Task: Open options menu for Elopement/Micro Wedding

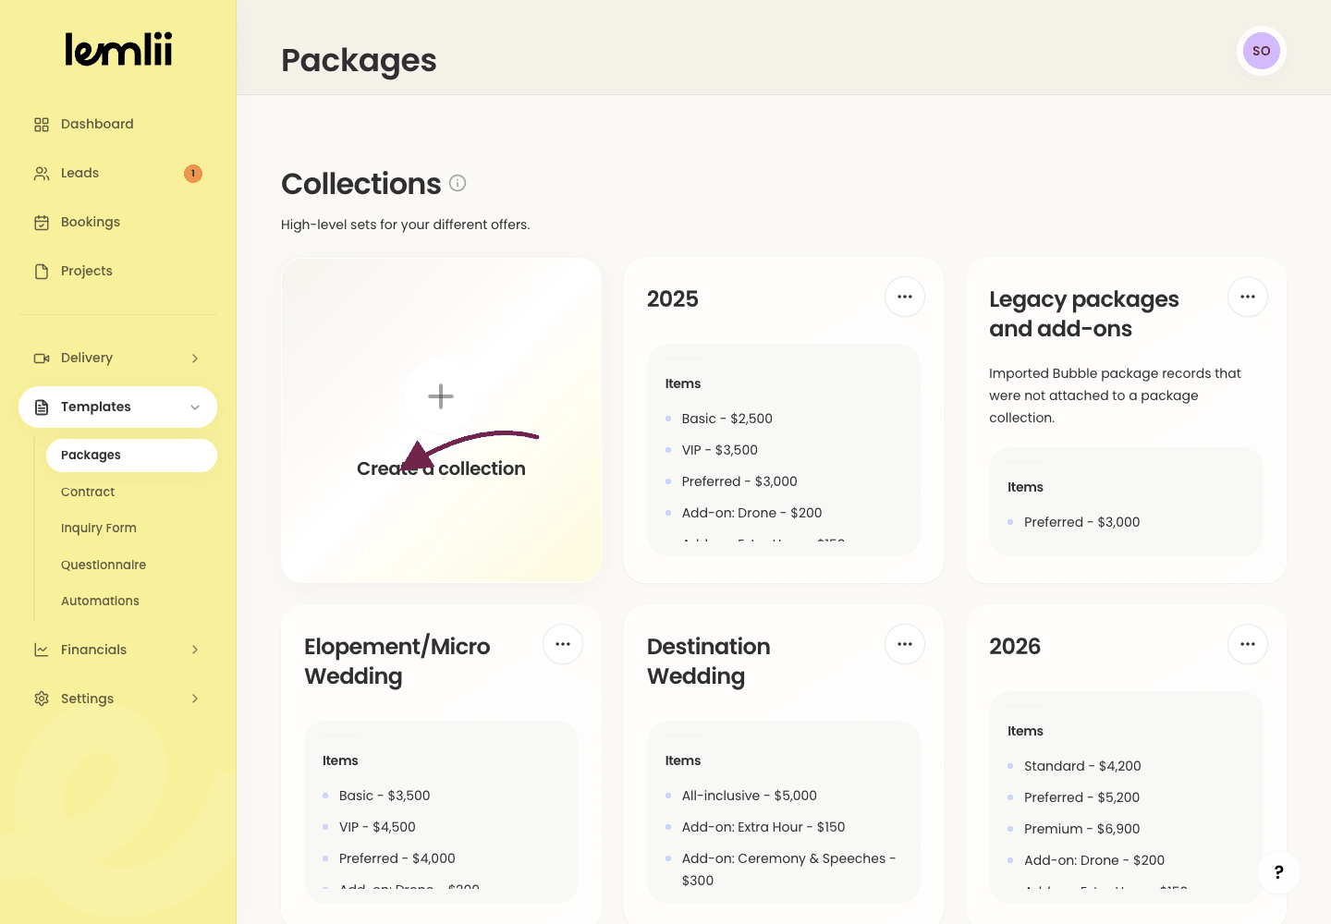Action: 563,644
